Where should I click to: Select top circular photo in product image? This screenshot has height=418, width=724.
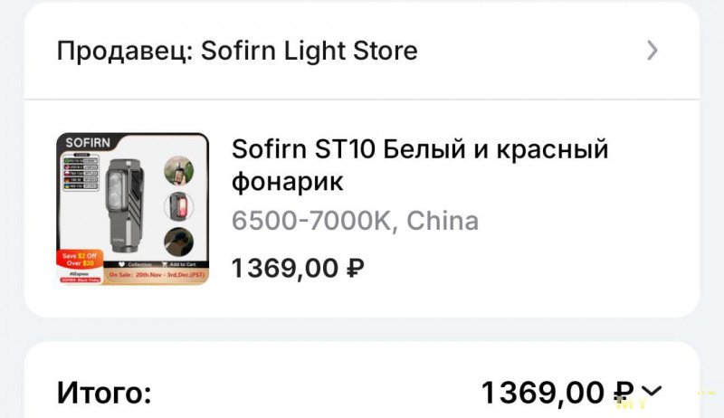[178, 171]
